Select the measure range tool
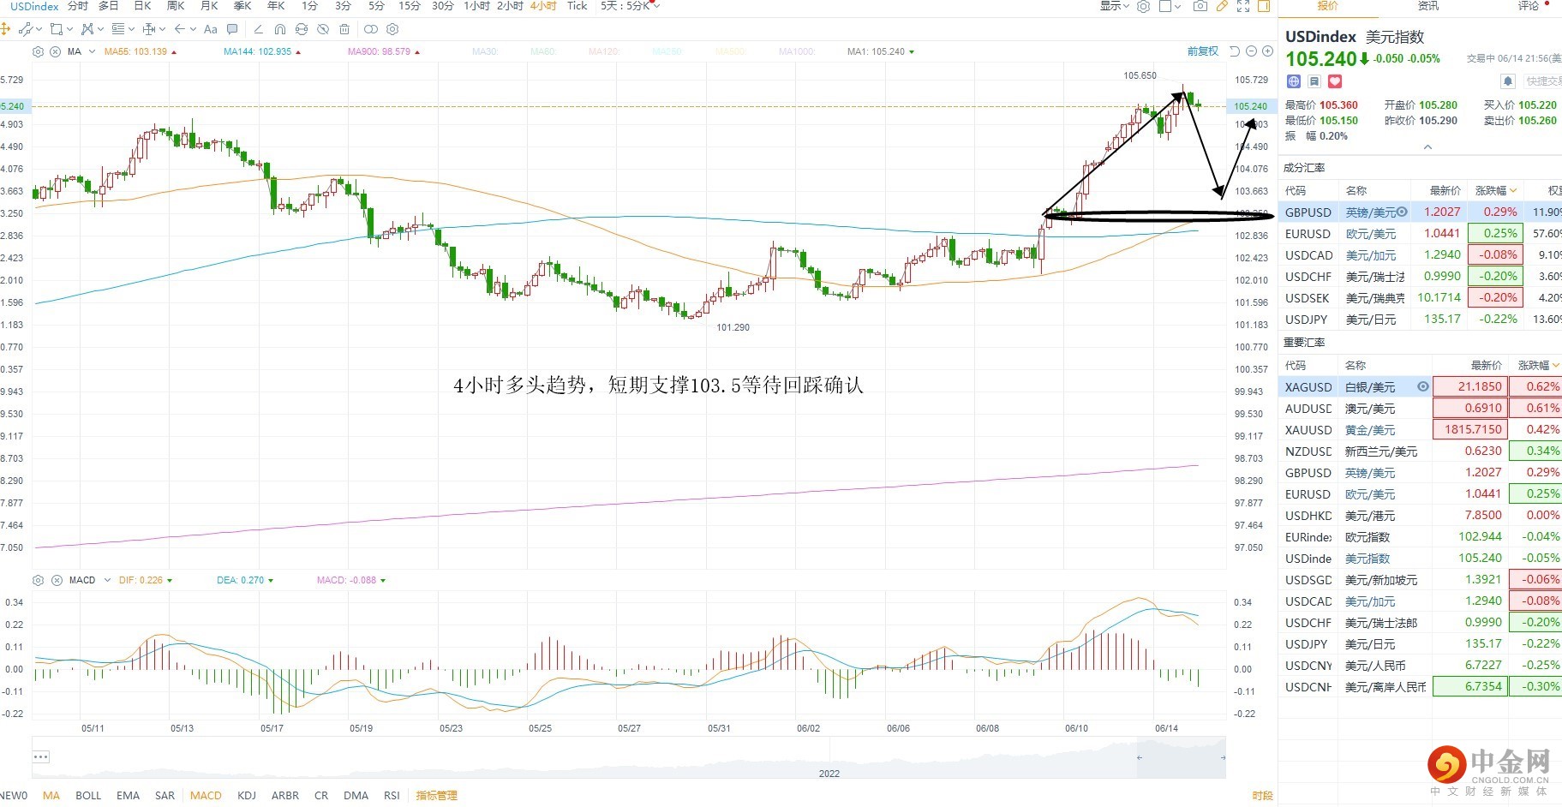This screenshot has width=1562, height=807. 149,29
